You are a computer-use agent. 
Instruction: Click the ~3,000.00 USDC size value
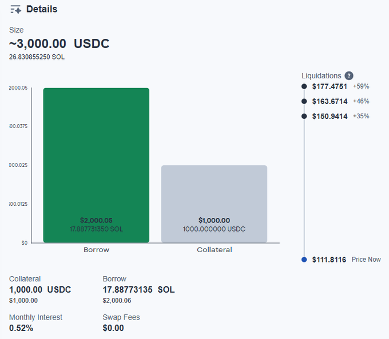click(59, 43)
